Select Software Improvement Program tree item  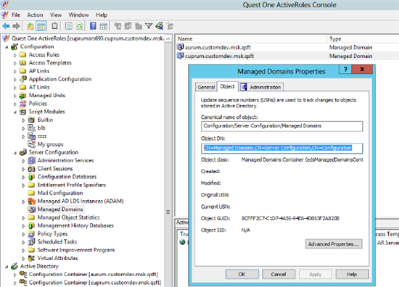pos(76,250)
